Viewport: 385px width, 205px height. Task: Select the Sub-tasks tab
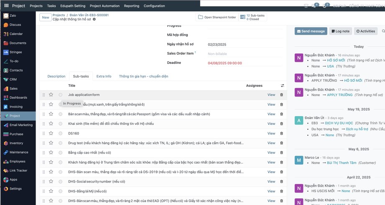[81, 76]
